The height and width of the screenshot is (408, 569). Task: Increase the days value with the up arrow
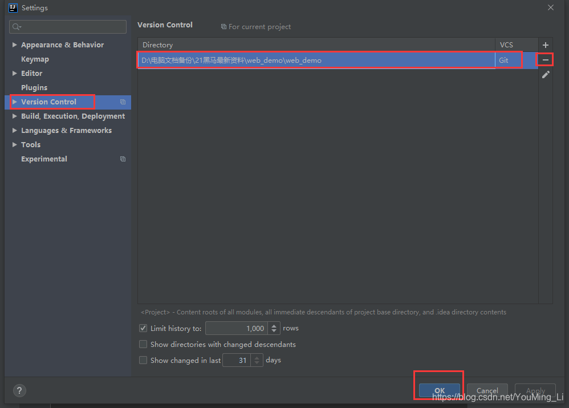(x=257, y=358)
